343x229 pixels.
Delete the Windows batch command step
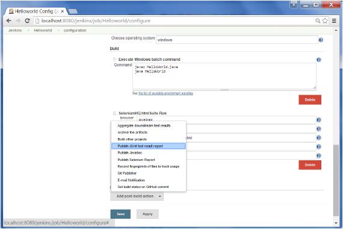pos(310,99)
